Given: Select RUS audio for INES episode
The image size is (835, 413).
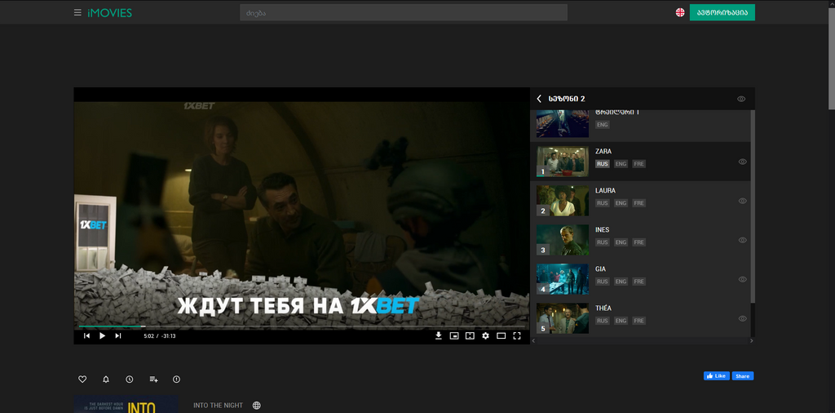Looking at the screenshot, I should (x=603, y=242).
